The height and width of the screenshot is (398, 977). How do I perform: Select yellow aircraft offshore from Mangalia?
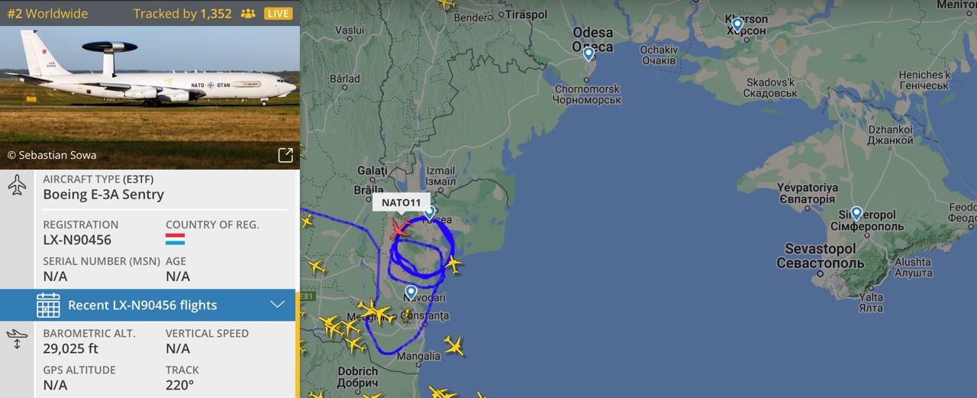(x=454, y=346)
